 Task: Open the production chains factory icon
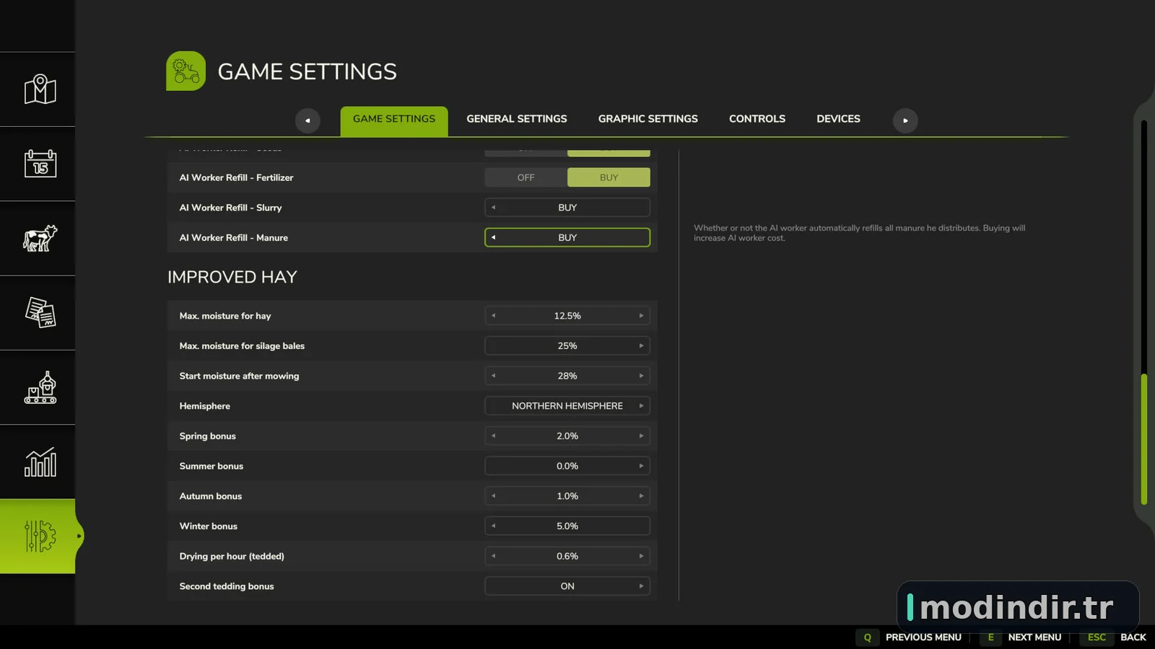(40, 387)
